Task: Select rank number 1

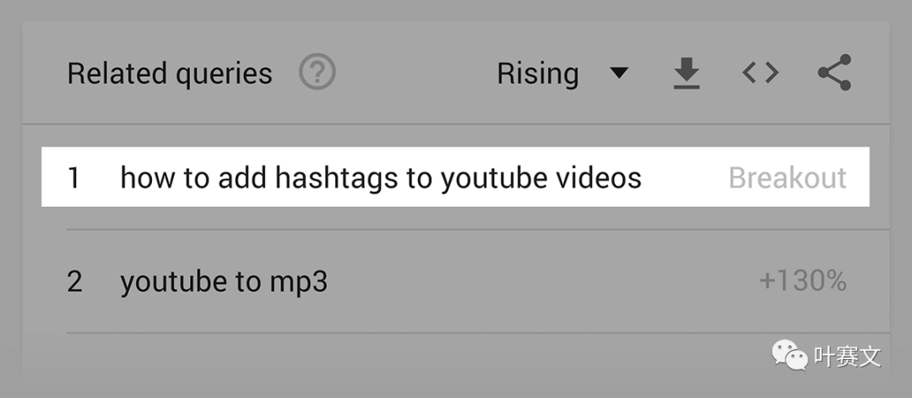Action: (73, 177)
